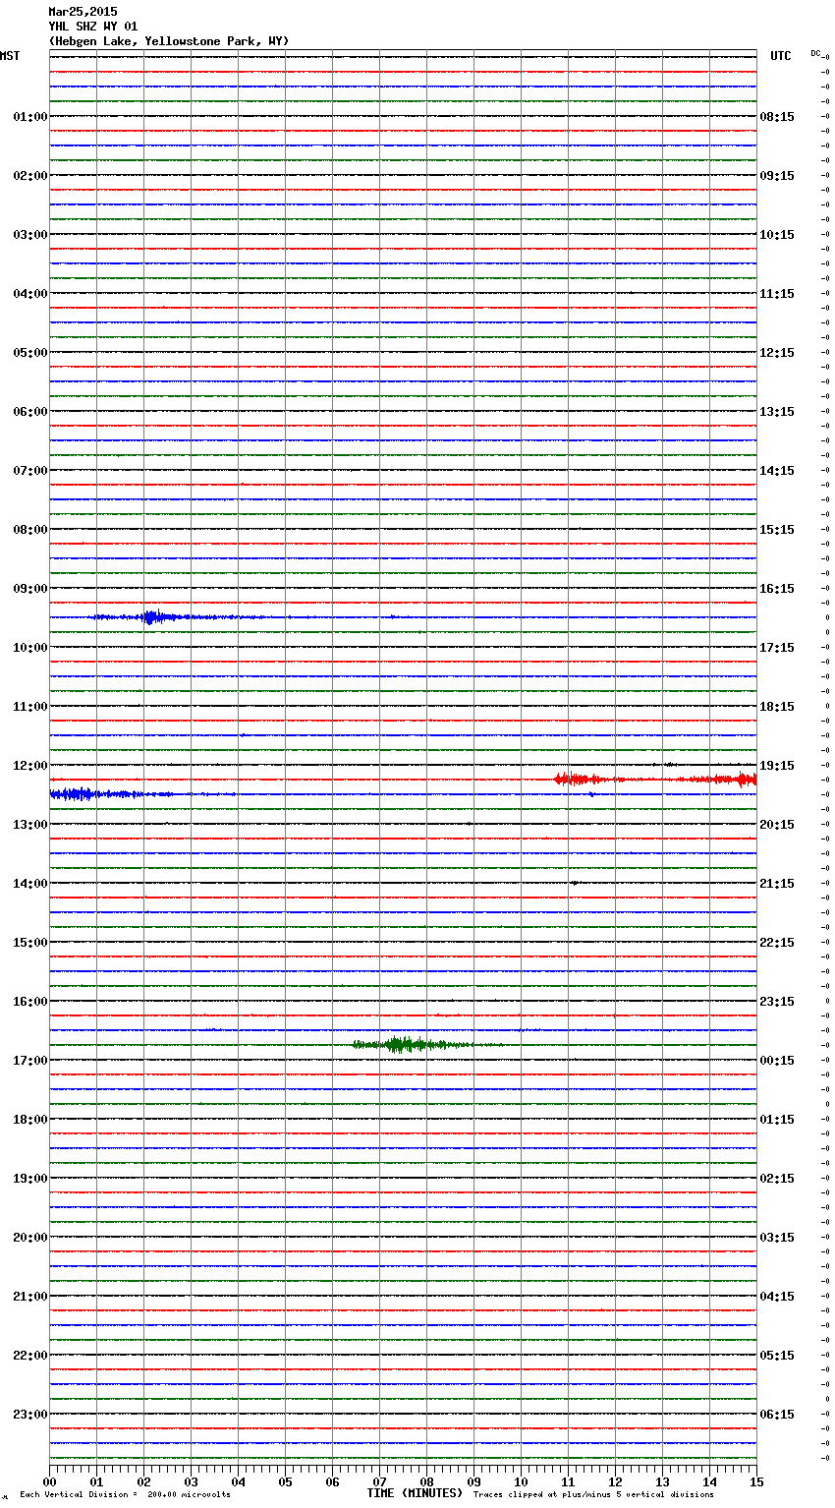This screenshot has width=835, height=1508.
Task: Select the 23:00 MST hour label
Action: [x=30, y=1415]
